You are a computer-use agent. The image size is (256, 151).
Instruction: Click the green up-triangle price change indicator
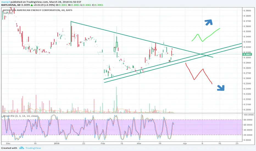coord(32,5)
